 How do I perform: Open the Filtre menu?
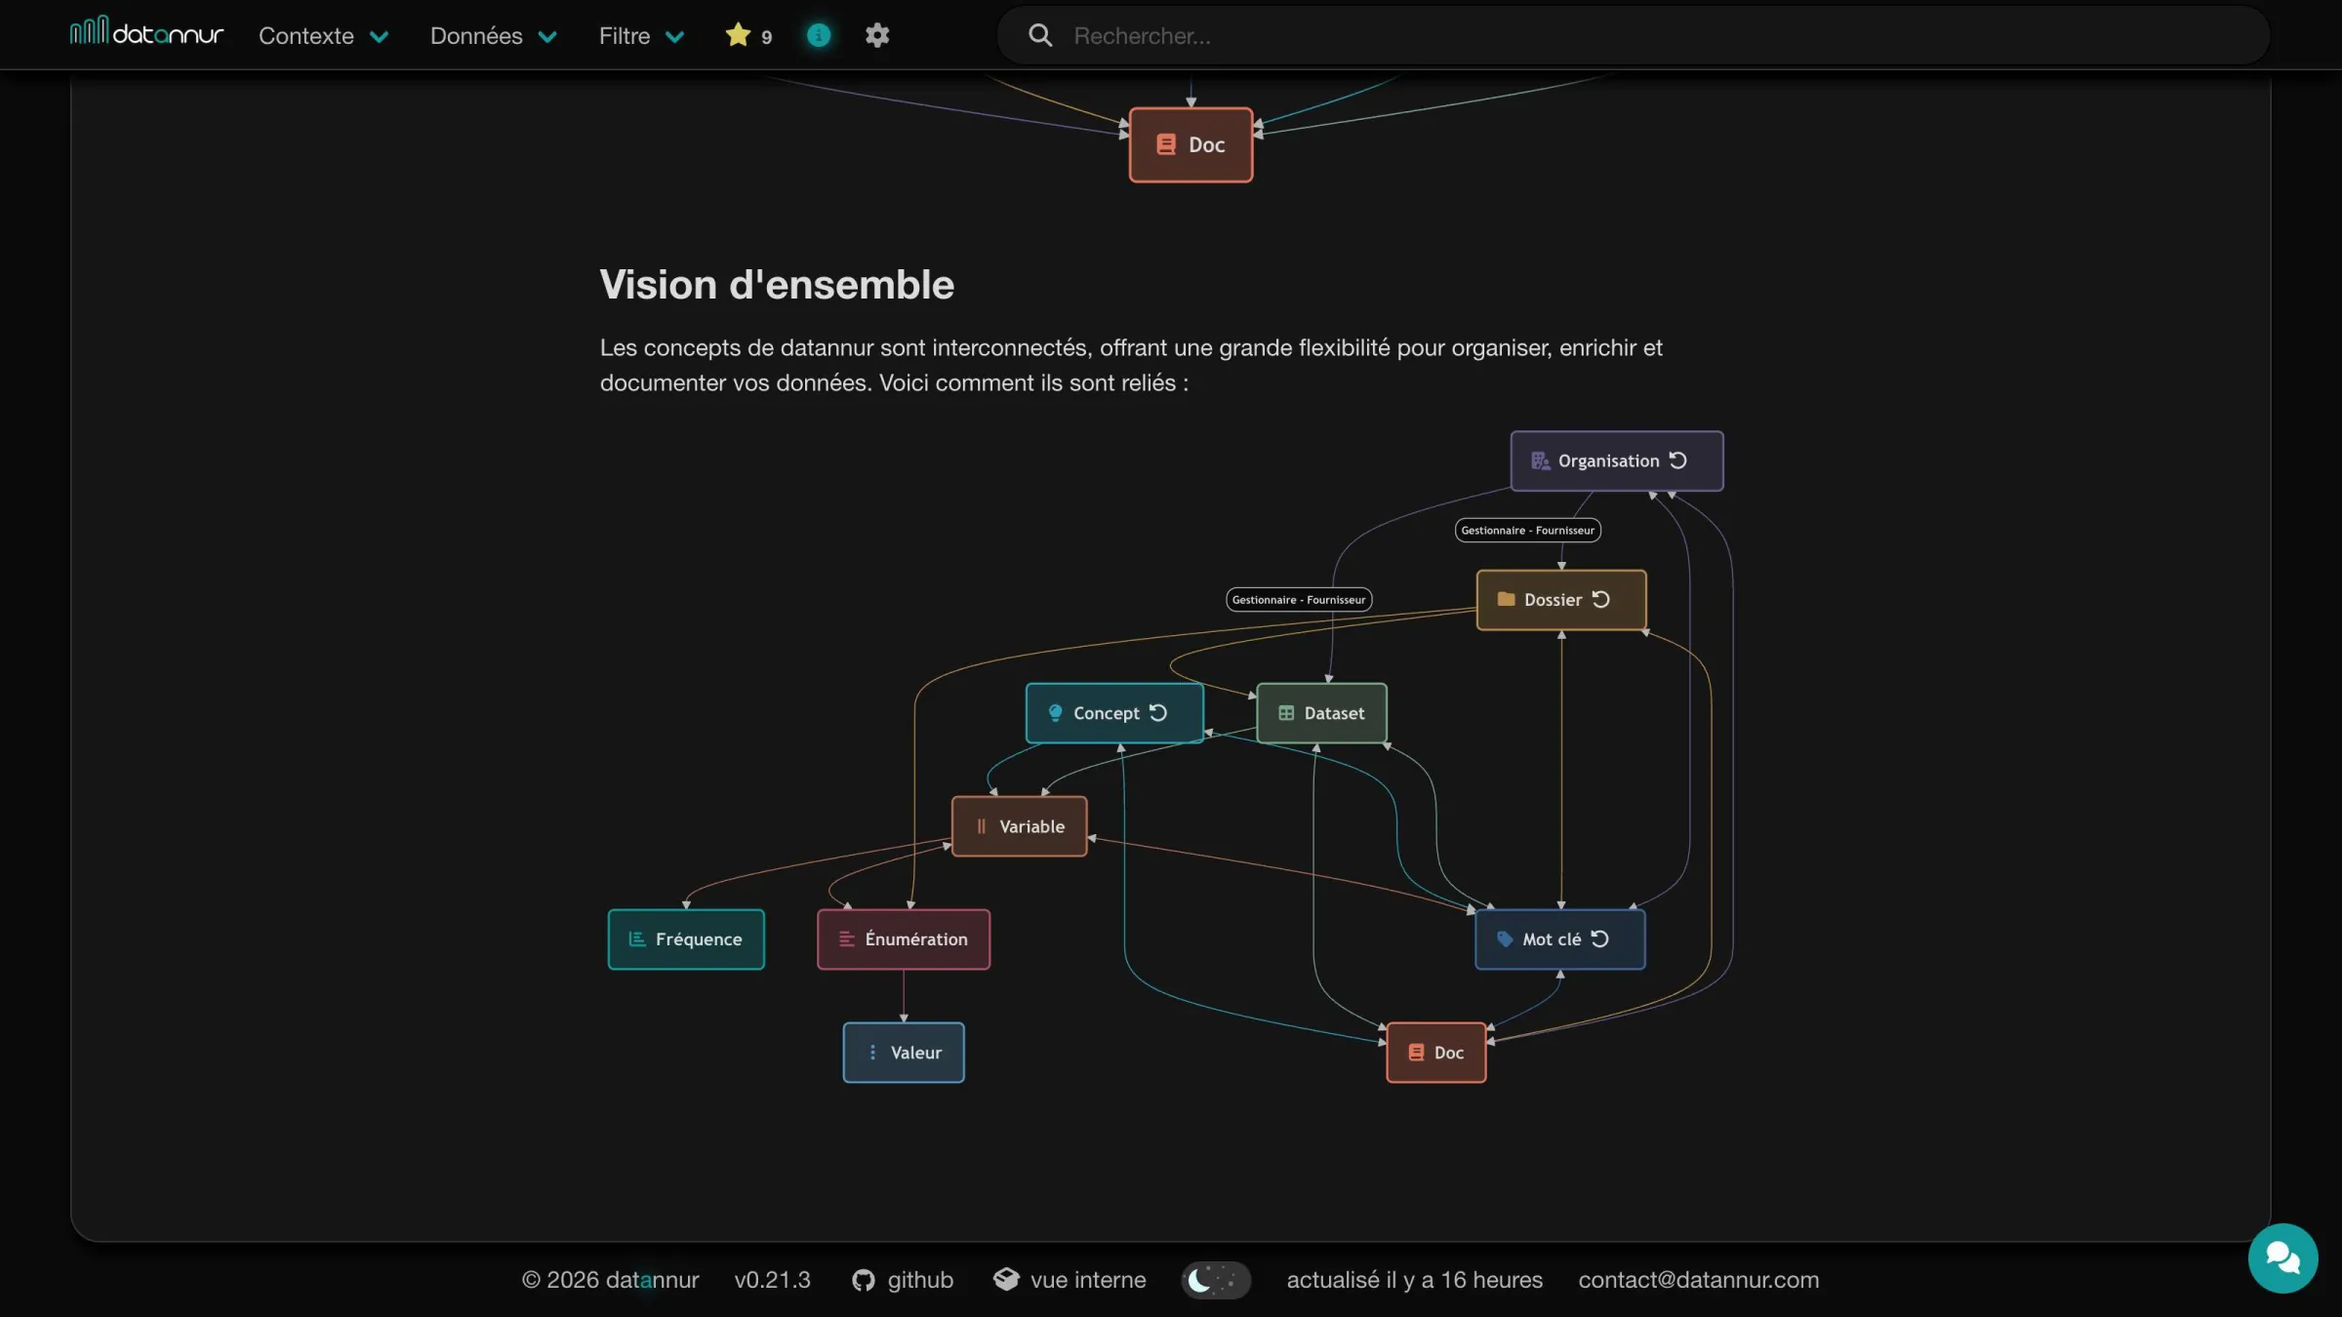(641, 36)
